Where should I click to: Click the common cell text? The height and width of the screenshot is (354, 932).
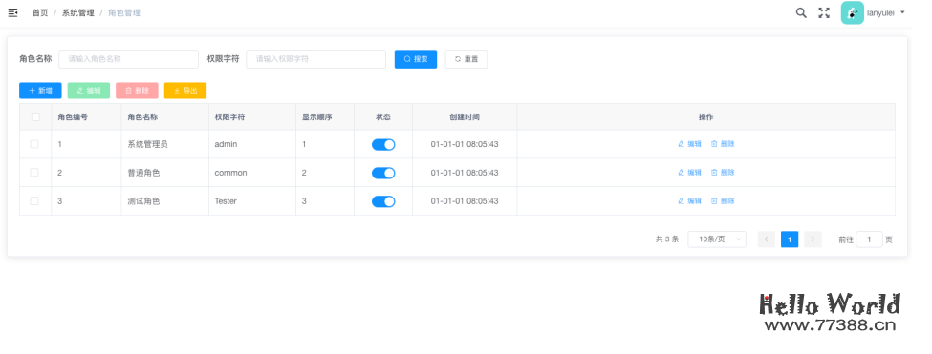click(230, 173)
